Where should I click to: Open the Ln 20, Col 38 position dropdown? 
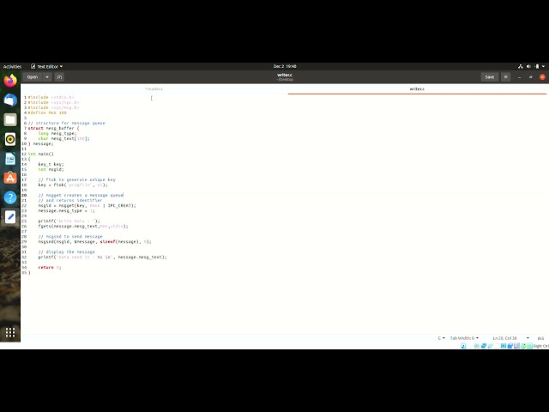[x=511, y=338]
